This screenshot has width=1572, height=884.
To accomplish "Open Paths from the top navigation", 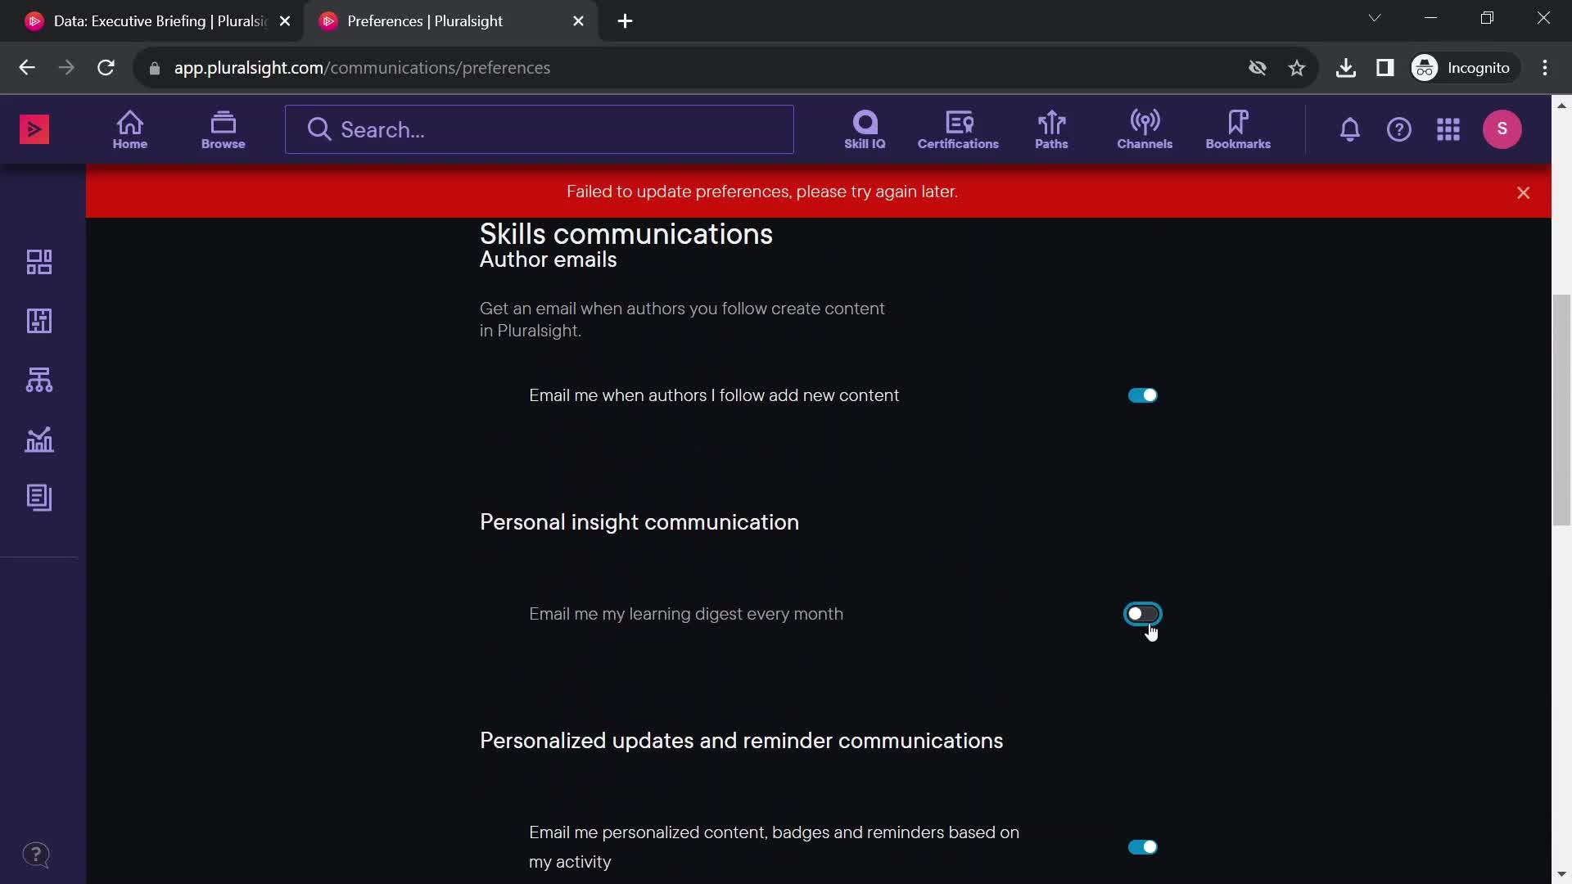I will point(1051,129).
